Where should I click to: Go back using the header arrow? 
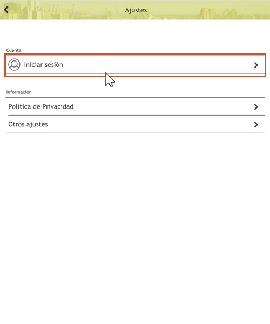[x=6, y=10]
